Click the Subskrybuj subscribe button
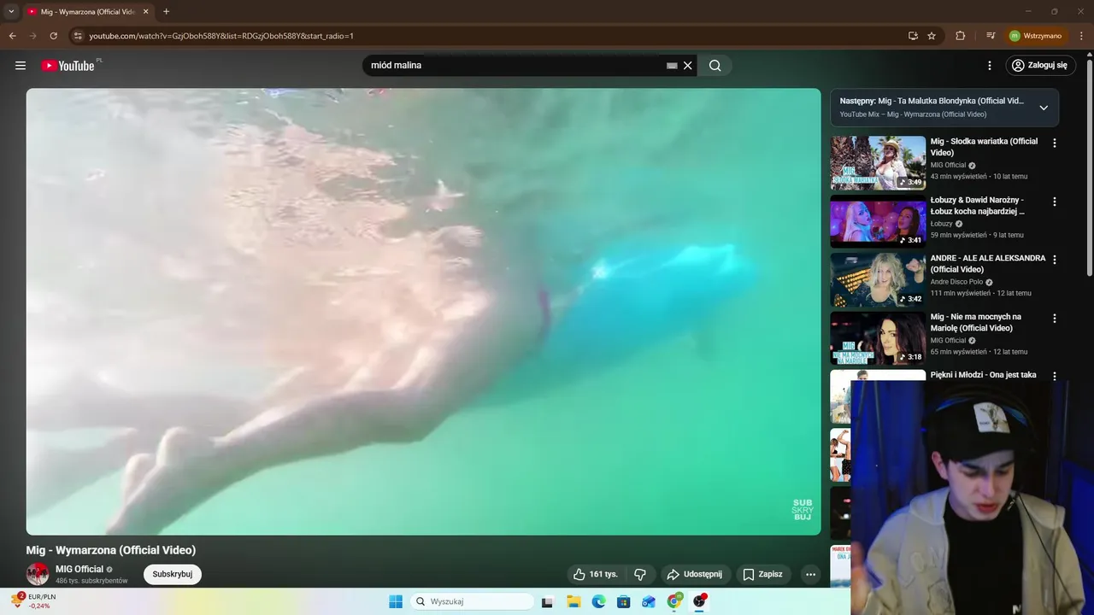This screenshot has width=1094, height=615. [173, 574]
